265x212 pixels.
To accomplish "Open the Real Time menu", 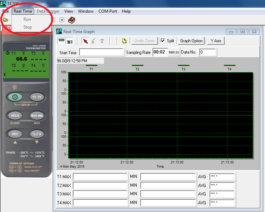I will (23, 11).
